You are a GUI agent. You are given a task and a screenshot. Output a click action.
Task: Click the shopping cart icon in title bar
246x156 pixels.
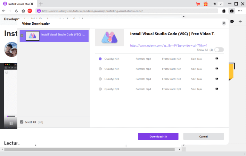pyautogui.click(x=198, y=4)
